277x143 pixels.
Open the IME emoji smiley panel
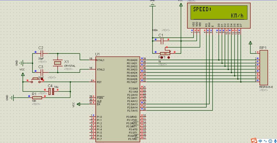[270, 141]
